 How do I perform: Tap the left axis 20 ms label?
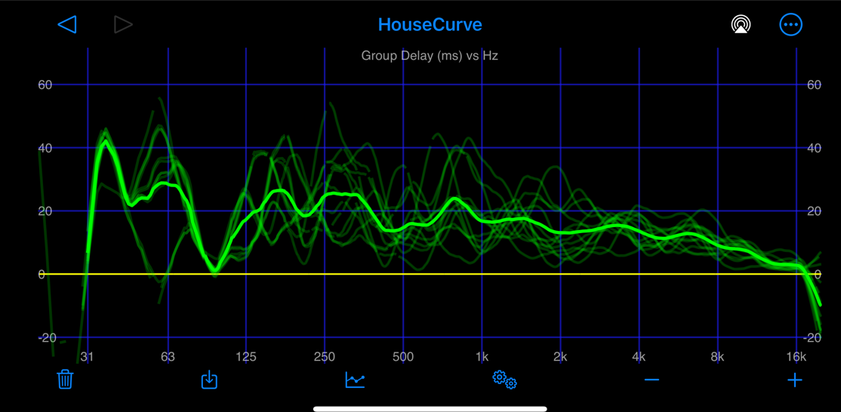pyautogui.click(x=44, y=211)
